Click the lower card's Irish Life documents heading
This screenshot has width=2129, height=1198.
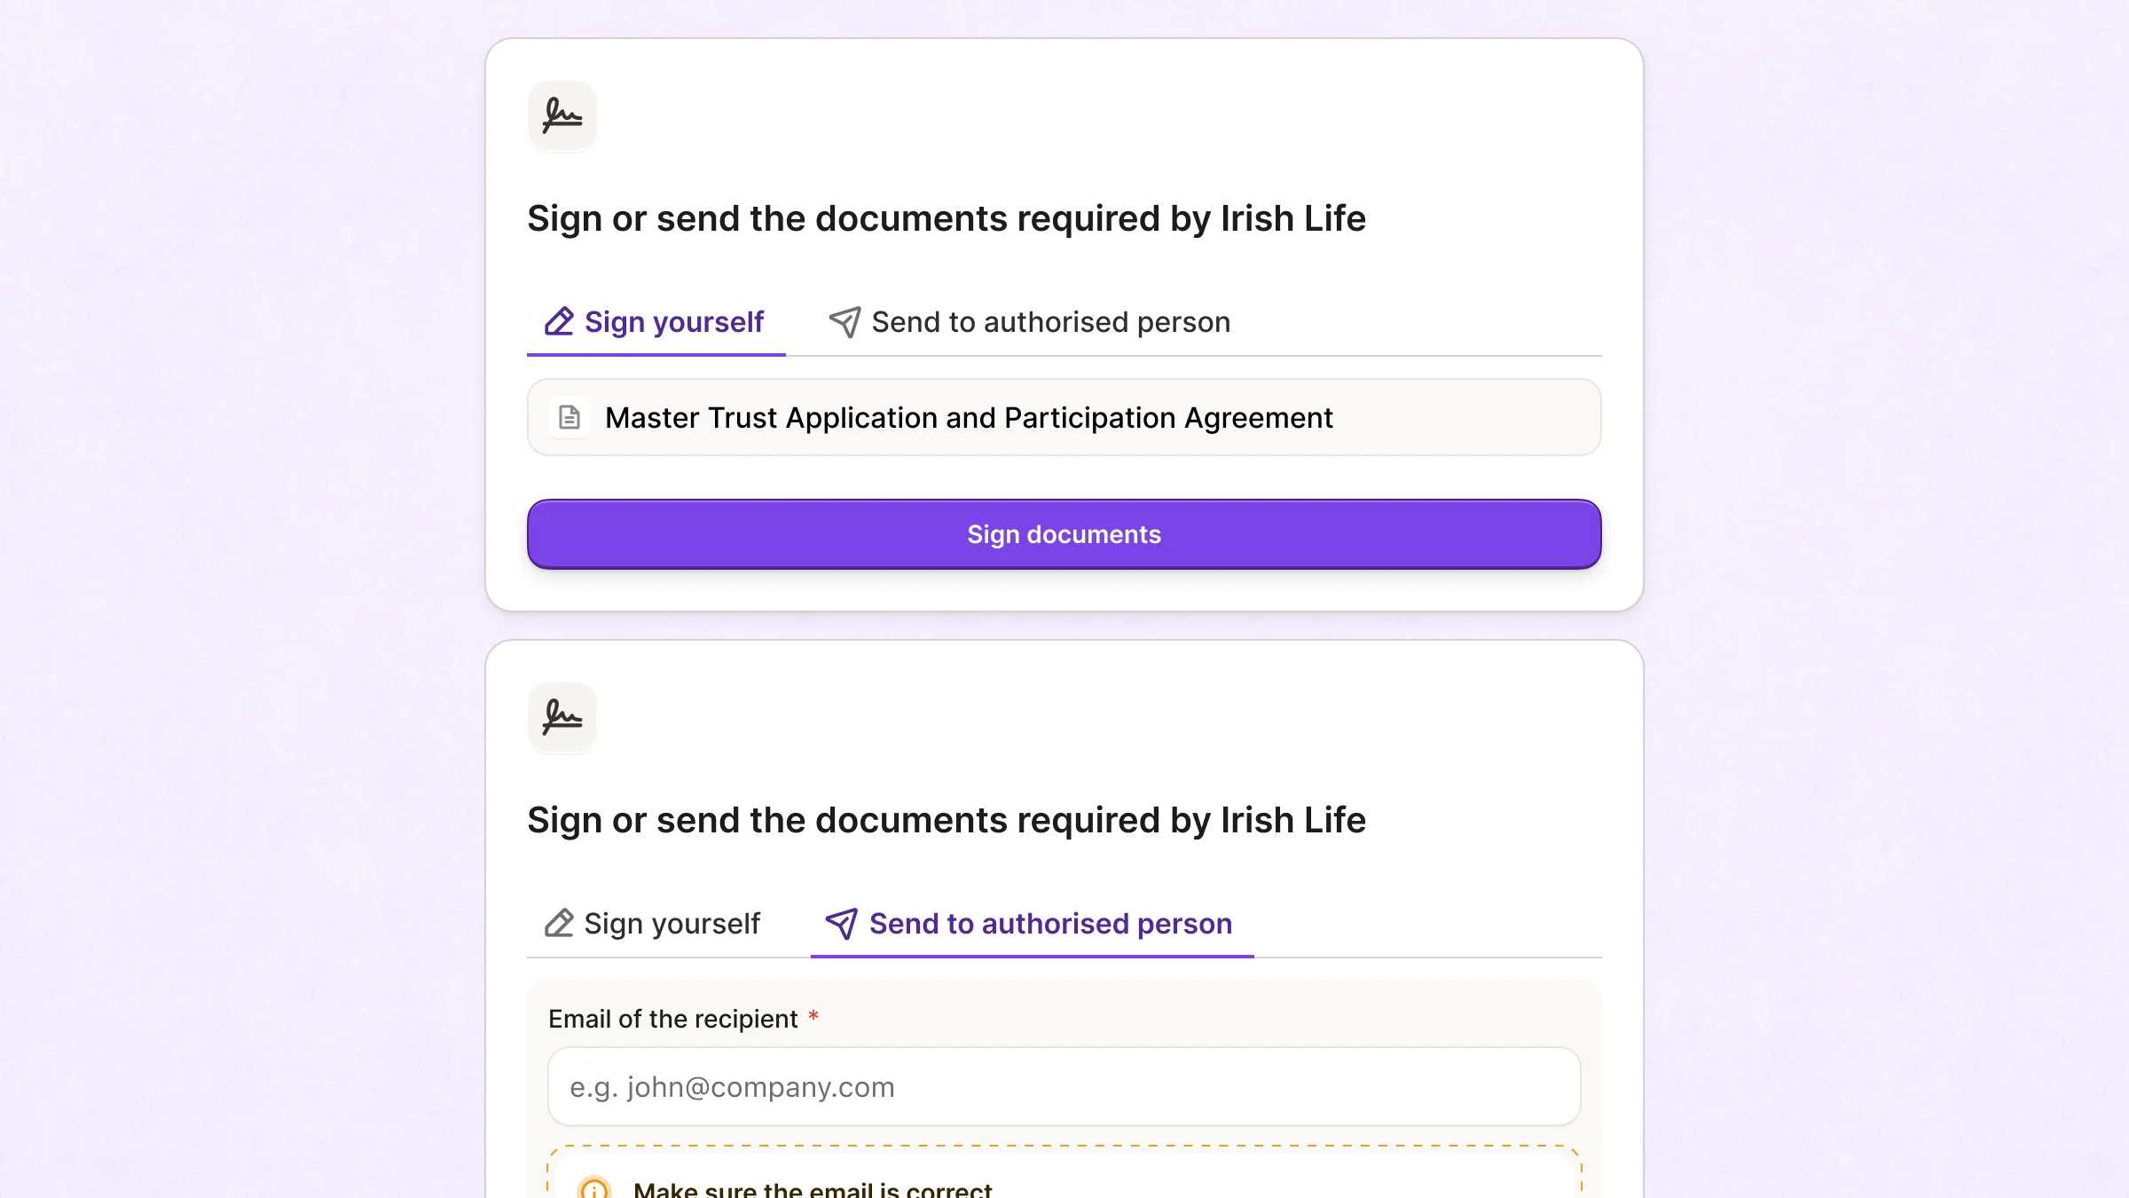[946, 820]
